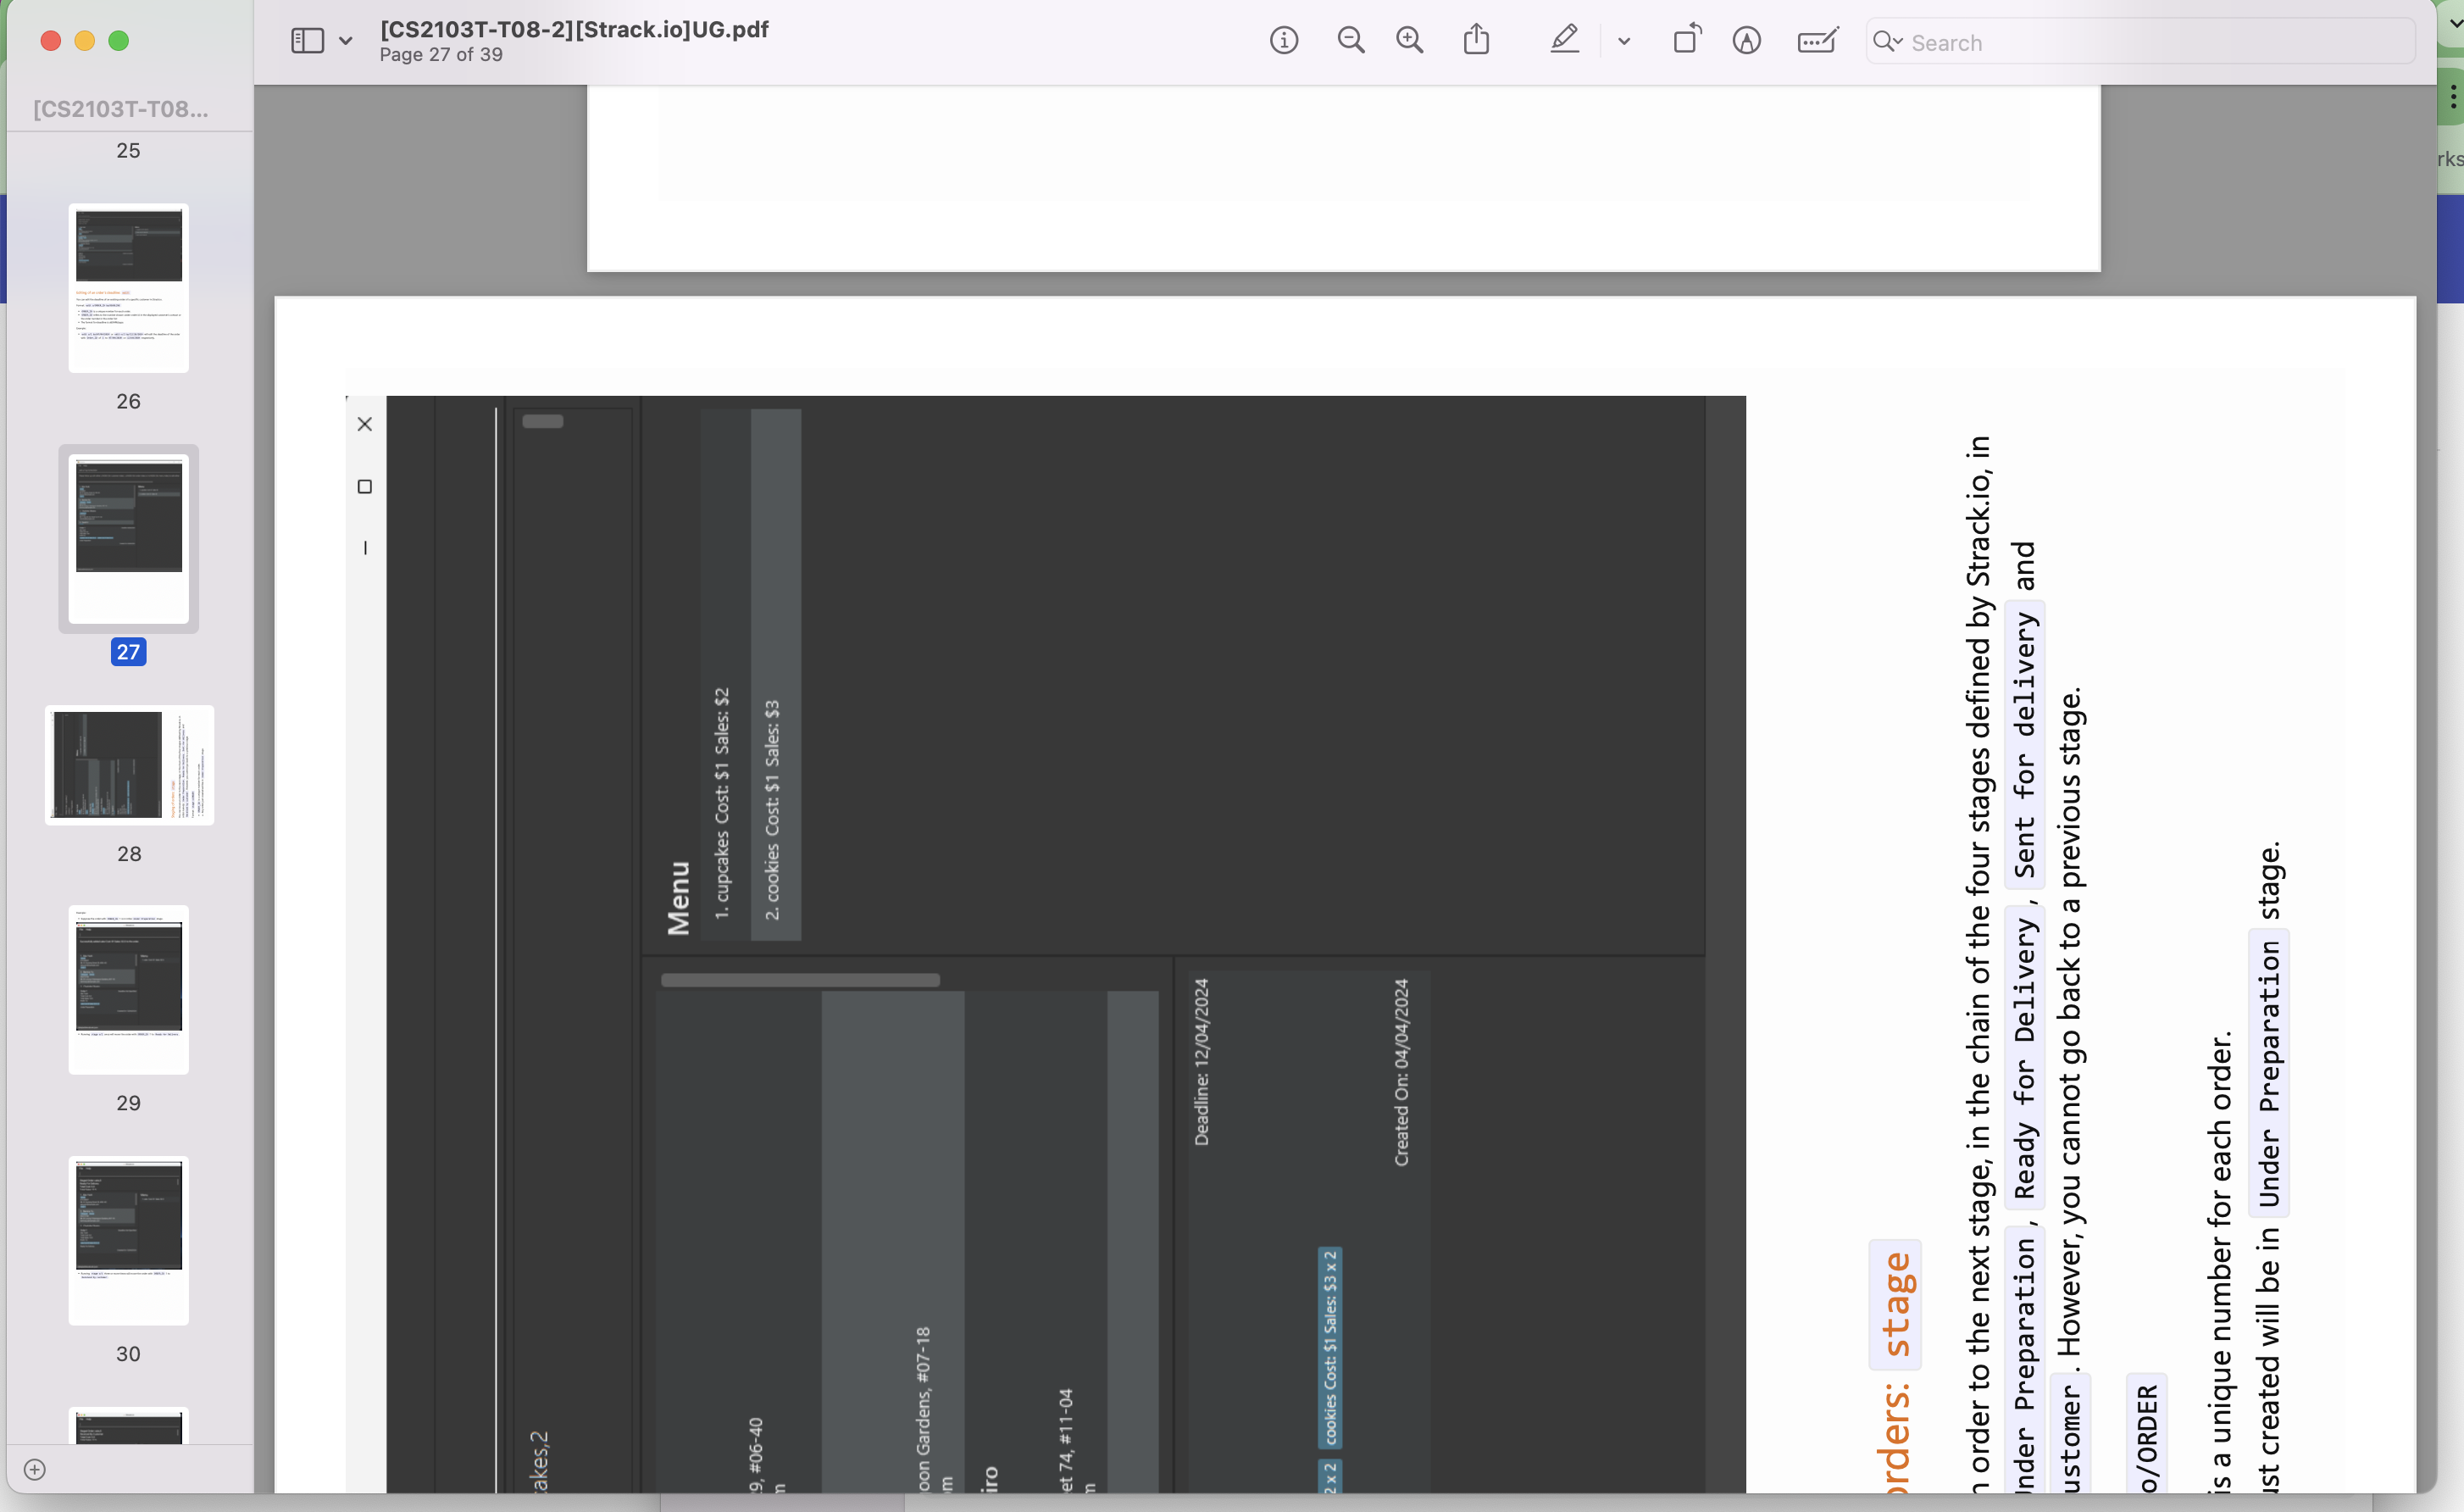Rotate the page using toolbar icon
This screenshot has width=2464, height=1512.
click(x=1687, y=41)
